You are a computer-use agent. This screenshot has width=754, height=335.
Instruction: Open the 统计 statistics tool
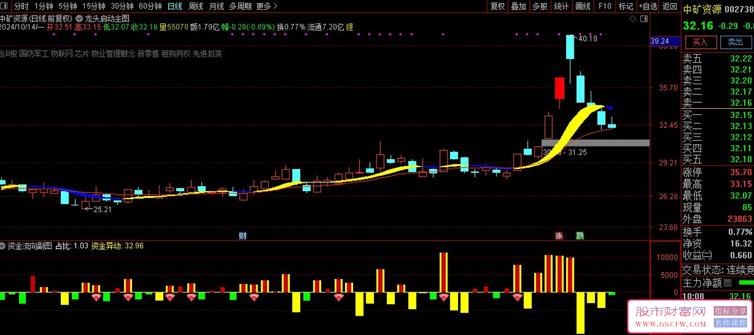coord(561,6)
